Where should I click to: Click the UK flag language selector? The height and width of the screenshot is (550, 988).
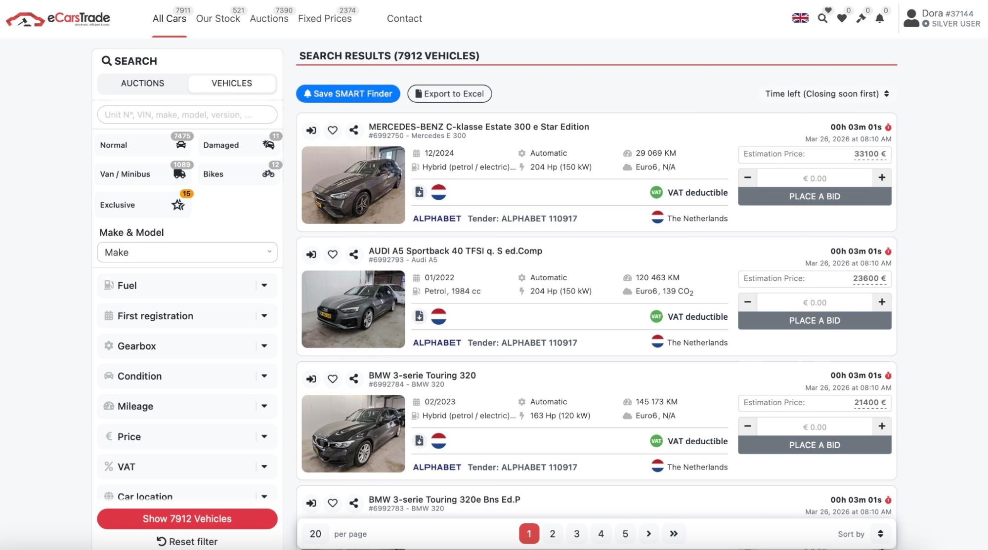pos(800,18)
